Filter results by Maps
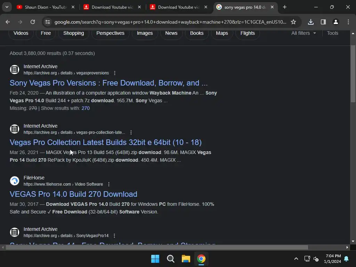This screenshot has width=356, height=267. click(222, 33)
